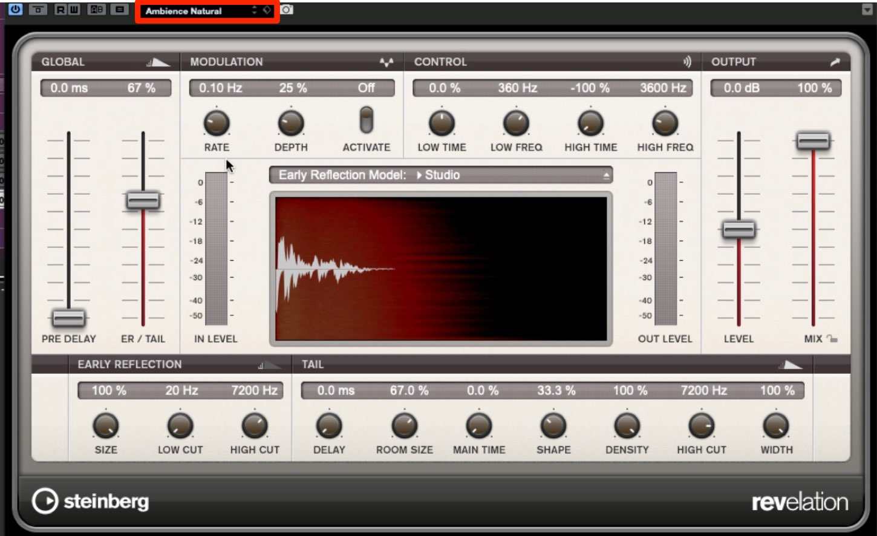
Task: Toggle the plugin power/activate button
Action: [15, 9]
